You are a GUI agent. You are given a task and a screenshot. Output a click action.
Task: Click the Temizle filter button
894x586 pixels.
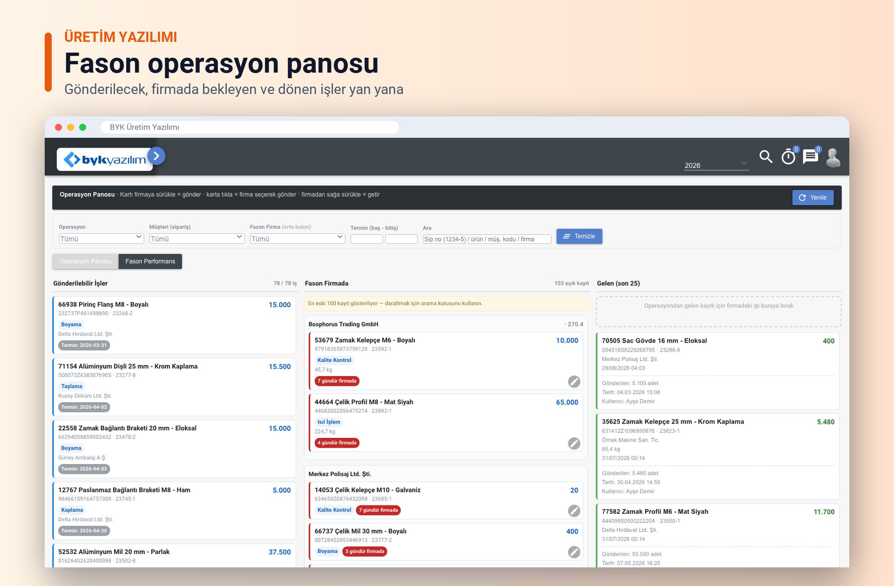click(x=579, y=236)
